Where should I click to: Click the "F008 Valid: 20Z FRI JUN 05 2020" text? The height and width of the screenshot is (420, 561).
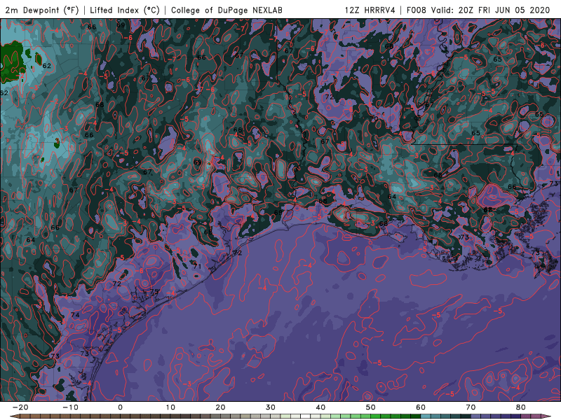click(x=478, y=10)
